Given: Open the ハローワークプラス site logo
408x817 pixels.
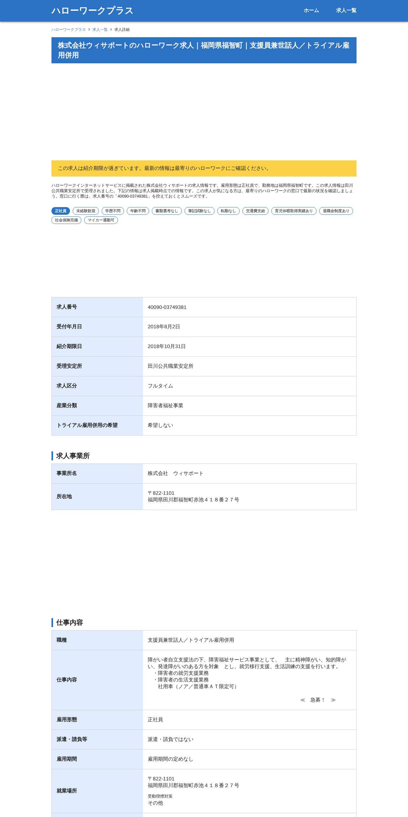Looking at the screenshot, I should pos(92,10).
